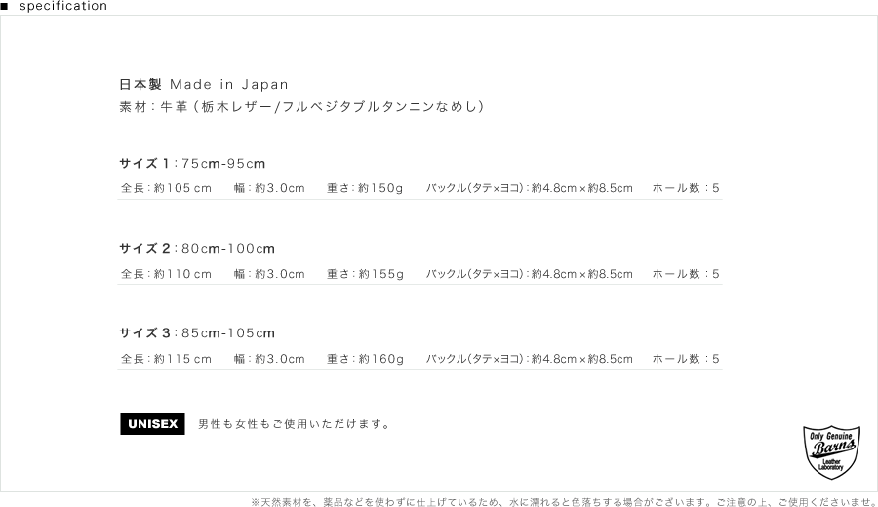Image resolution: width=878 pixels, height=507 pixels.
Task: Click the 素材 牛革 material description
Action: 301,106
